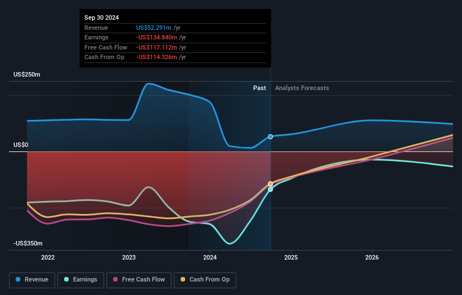Click the Revenue row label in tooltip
This screenshot has height=295, width=462.
click(x=96, y=28)
